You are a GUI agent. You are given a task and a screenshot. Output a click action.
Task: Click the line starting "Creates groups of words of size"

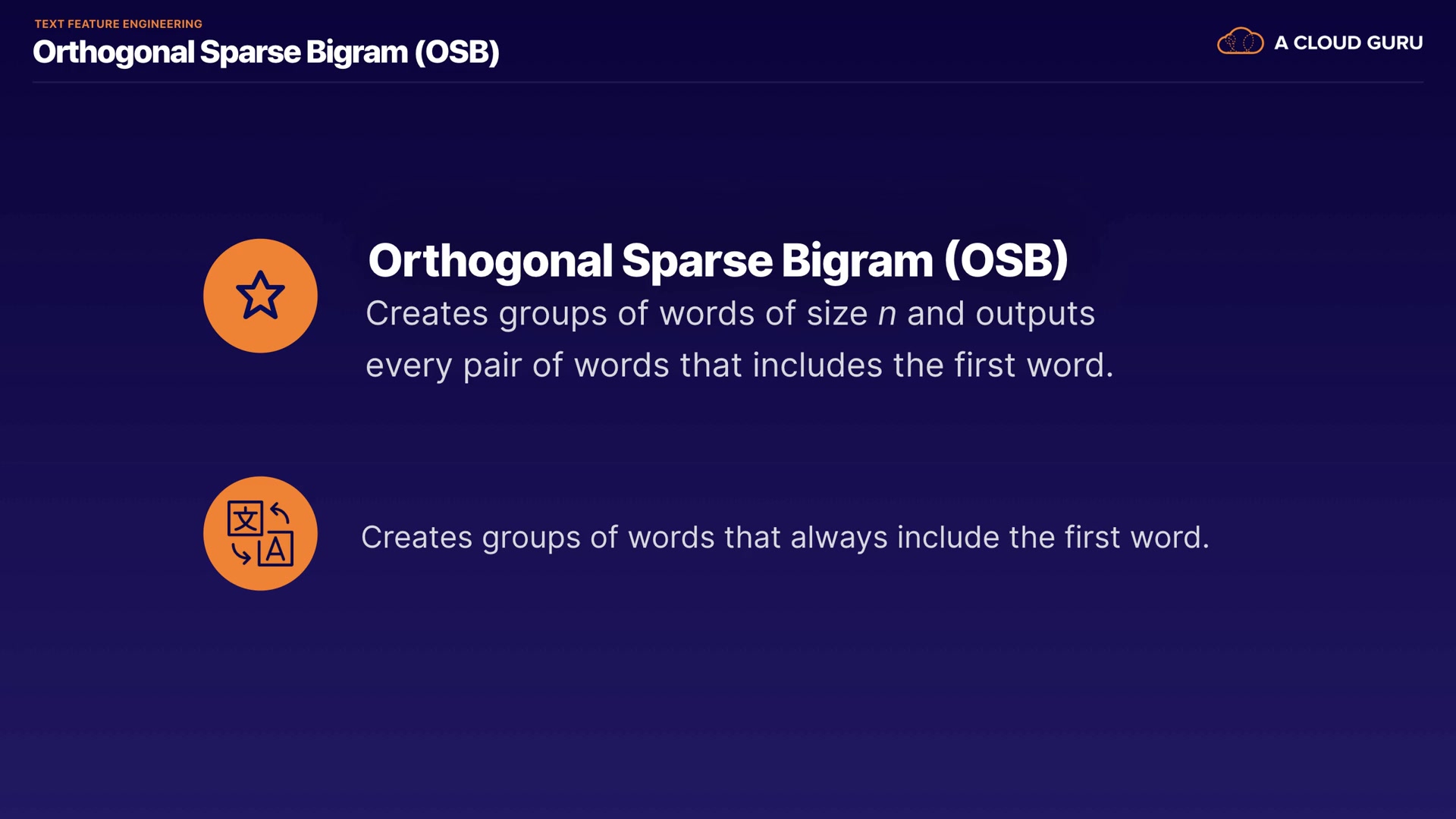click(x=730, y=314)
